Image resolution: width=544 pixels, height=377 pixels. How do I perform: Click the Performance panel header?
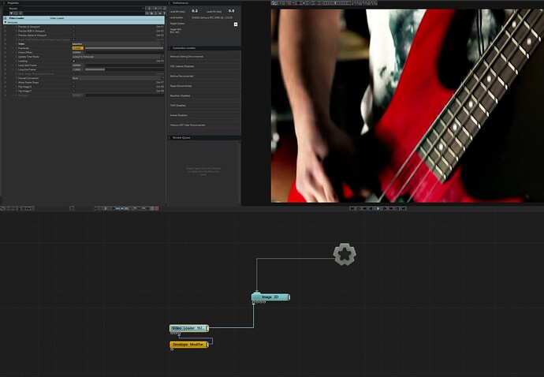205,3
